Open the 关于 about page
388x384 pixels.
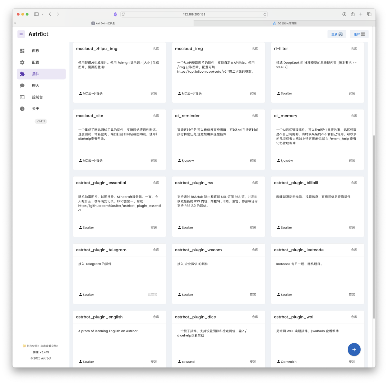[41, 109]
